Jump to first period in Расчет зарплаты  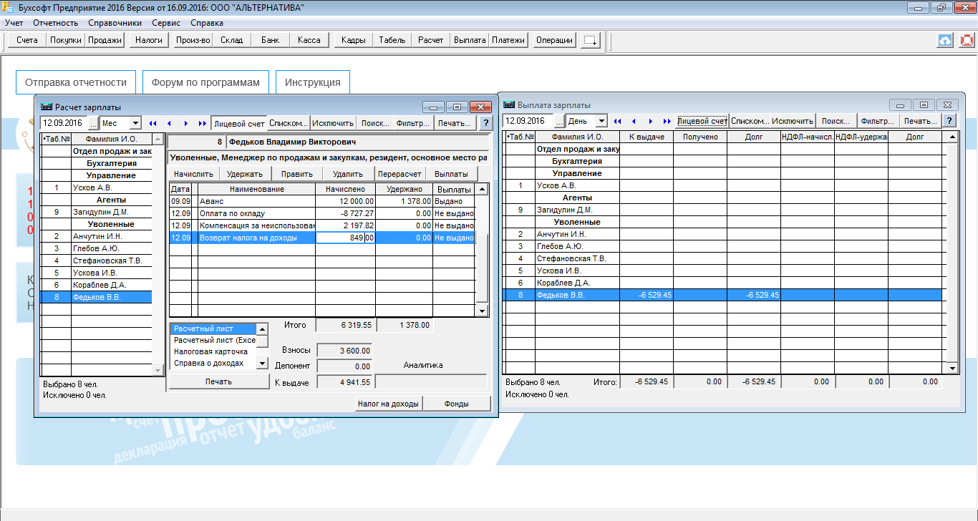click(152, 123)
